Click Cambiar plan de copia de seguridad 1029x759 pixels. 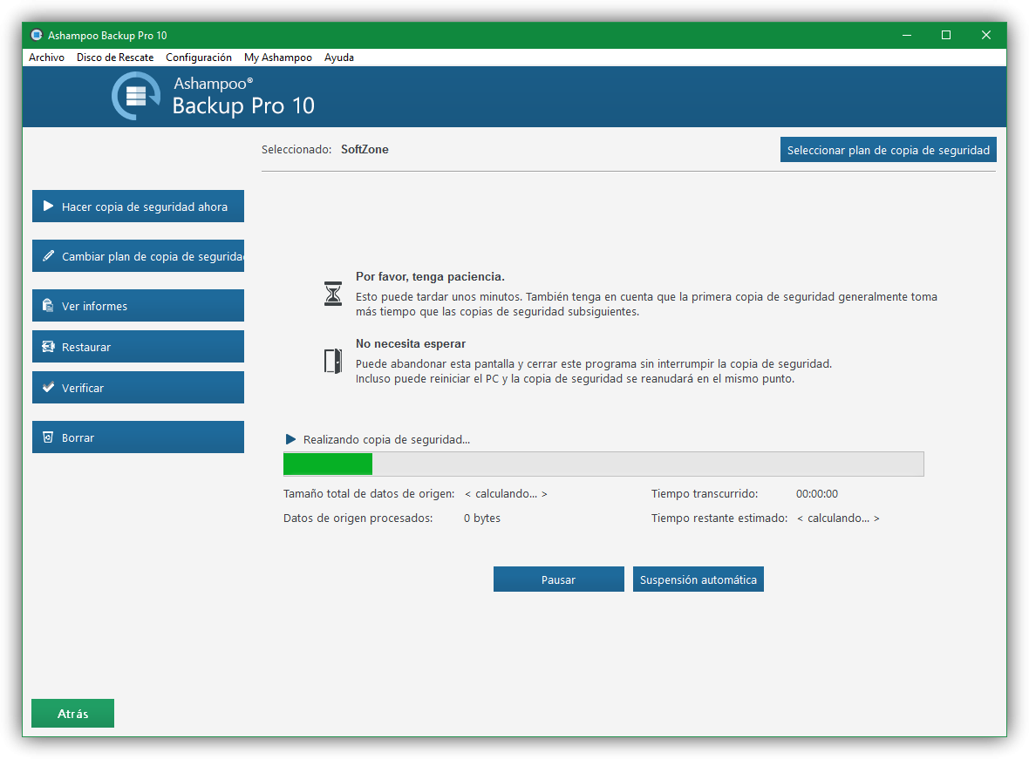tap(138, 256)
